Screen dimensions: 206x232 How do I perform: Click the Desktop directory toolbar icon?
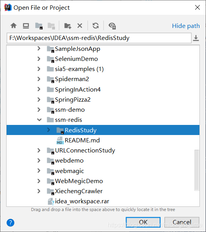pos(26,26)
